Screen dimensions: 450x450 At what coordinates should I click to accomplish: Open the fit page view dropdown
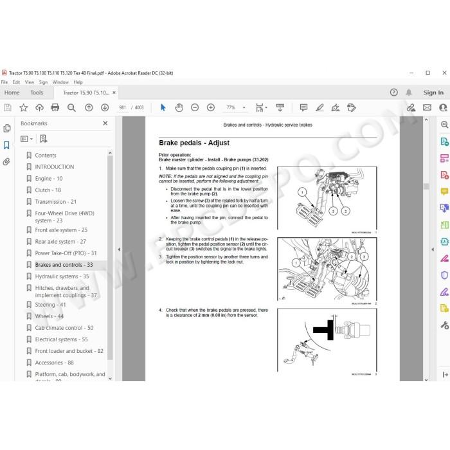pyautogui.click(x=261, y=107)
